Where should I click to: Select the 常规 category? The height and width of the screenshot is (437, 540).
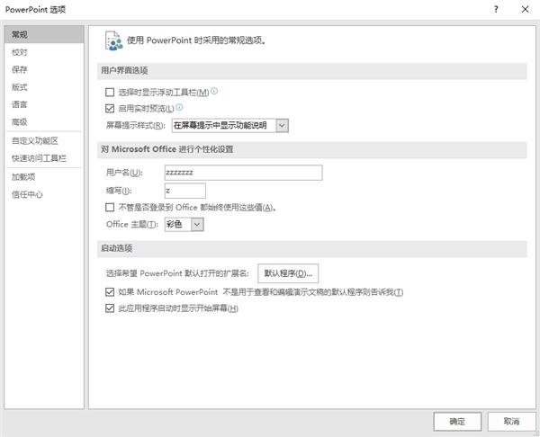[x=44, y=34]
